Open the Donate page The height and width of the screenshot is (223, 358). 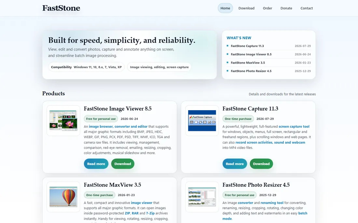click(286, 8)
